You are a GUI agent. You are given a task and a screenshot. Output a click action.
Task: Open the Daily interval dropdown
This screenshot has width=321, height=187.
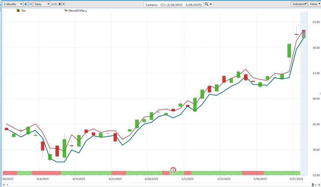[x=42, y=4]
